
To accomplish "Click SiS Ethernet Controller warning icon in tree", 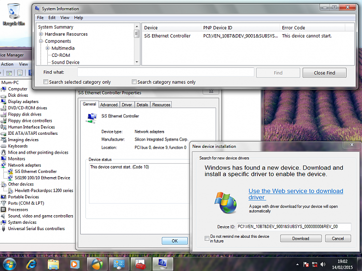I will click(x=11, y=171).
